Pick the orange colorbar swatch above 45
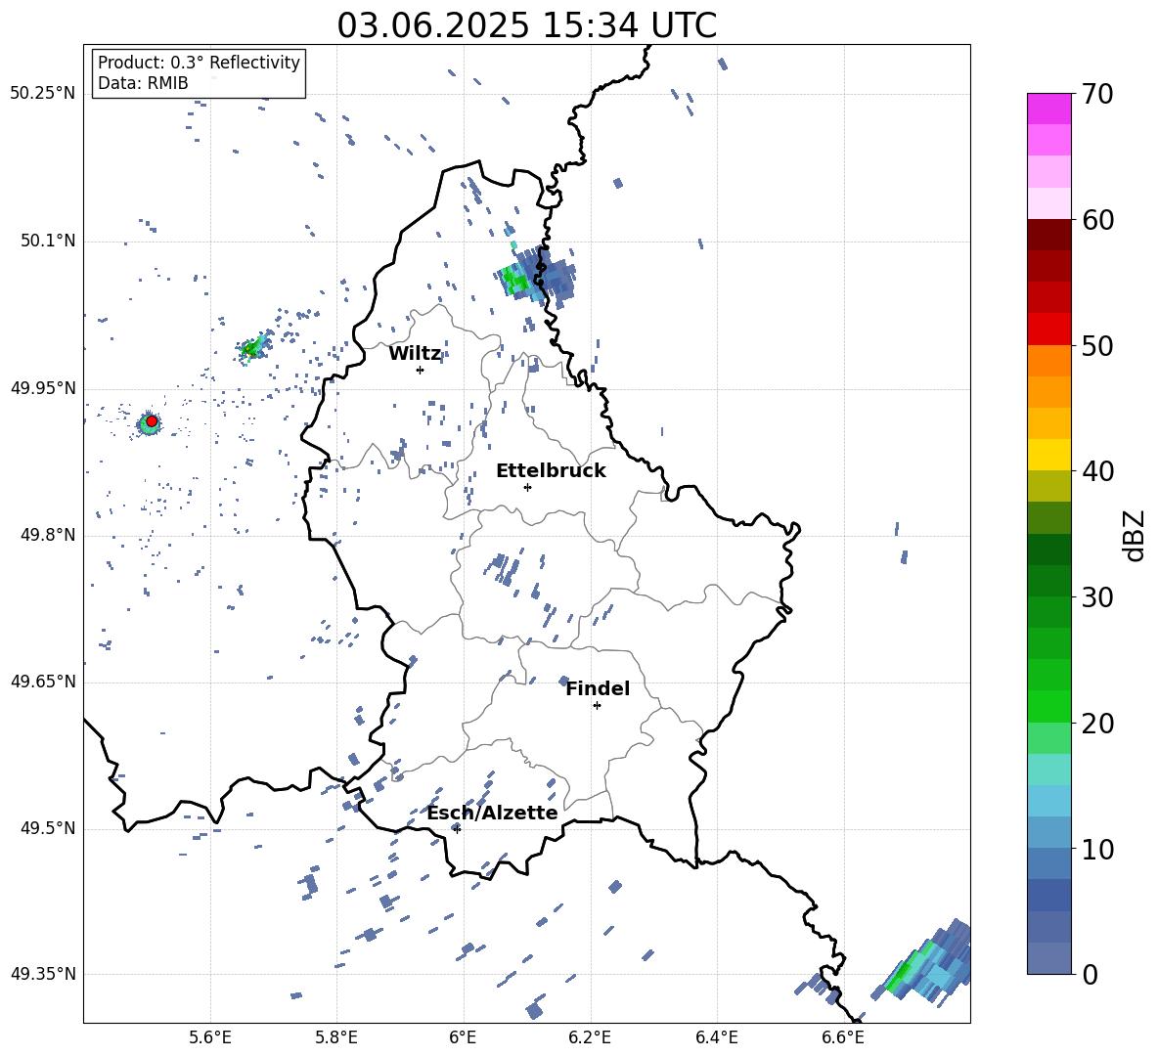The width and height of the screenshot is (1158, 1057). [1048, 392]
